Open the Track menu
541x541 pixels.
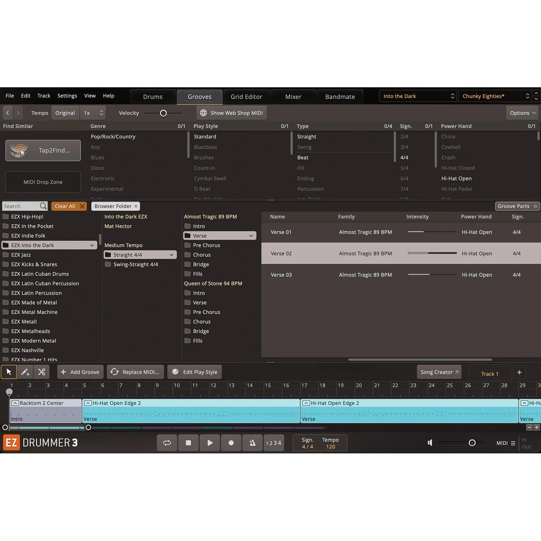44,96
